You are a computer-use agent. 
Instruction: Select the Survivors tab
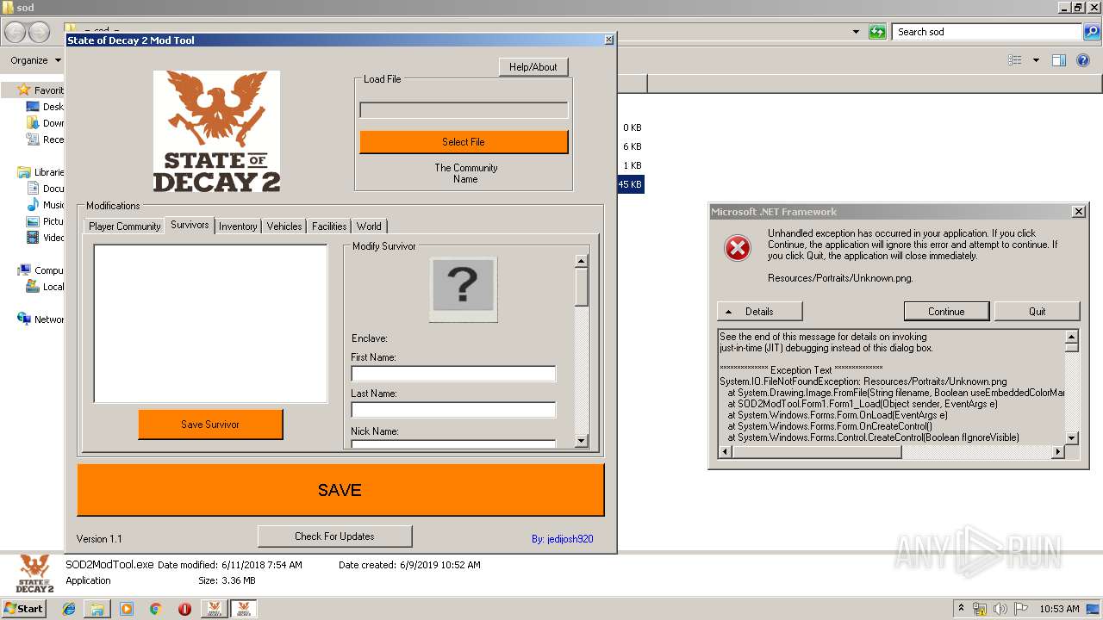click(190, 225)
